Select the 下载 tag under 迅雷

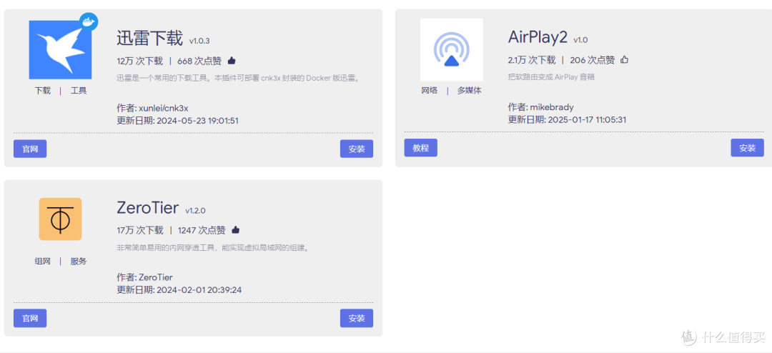pyautogui.click(x=42, y=91)
